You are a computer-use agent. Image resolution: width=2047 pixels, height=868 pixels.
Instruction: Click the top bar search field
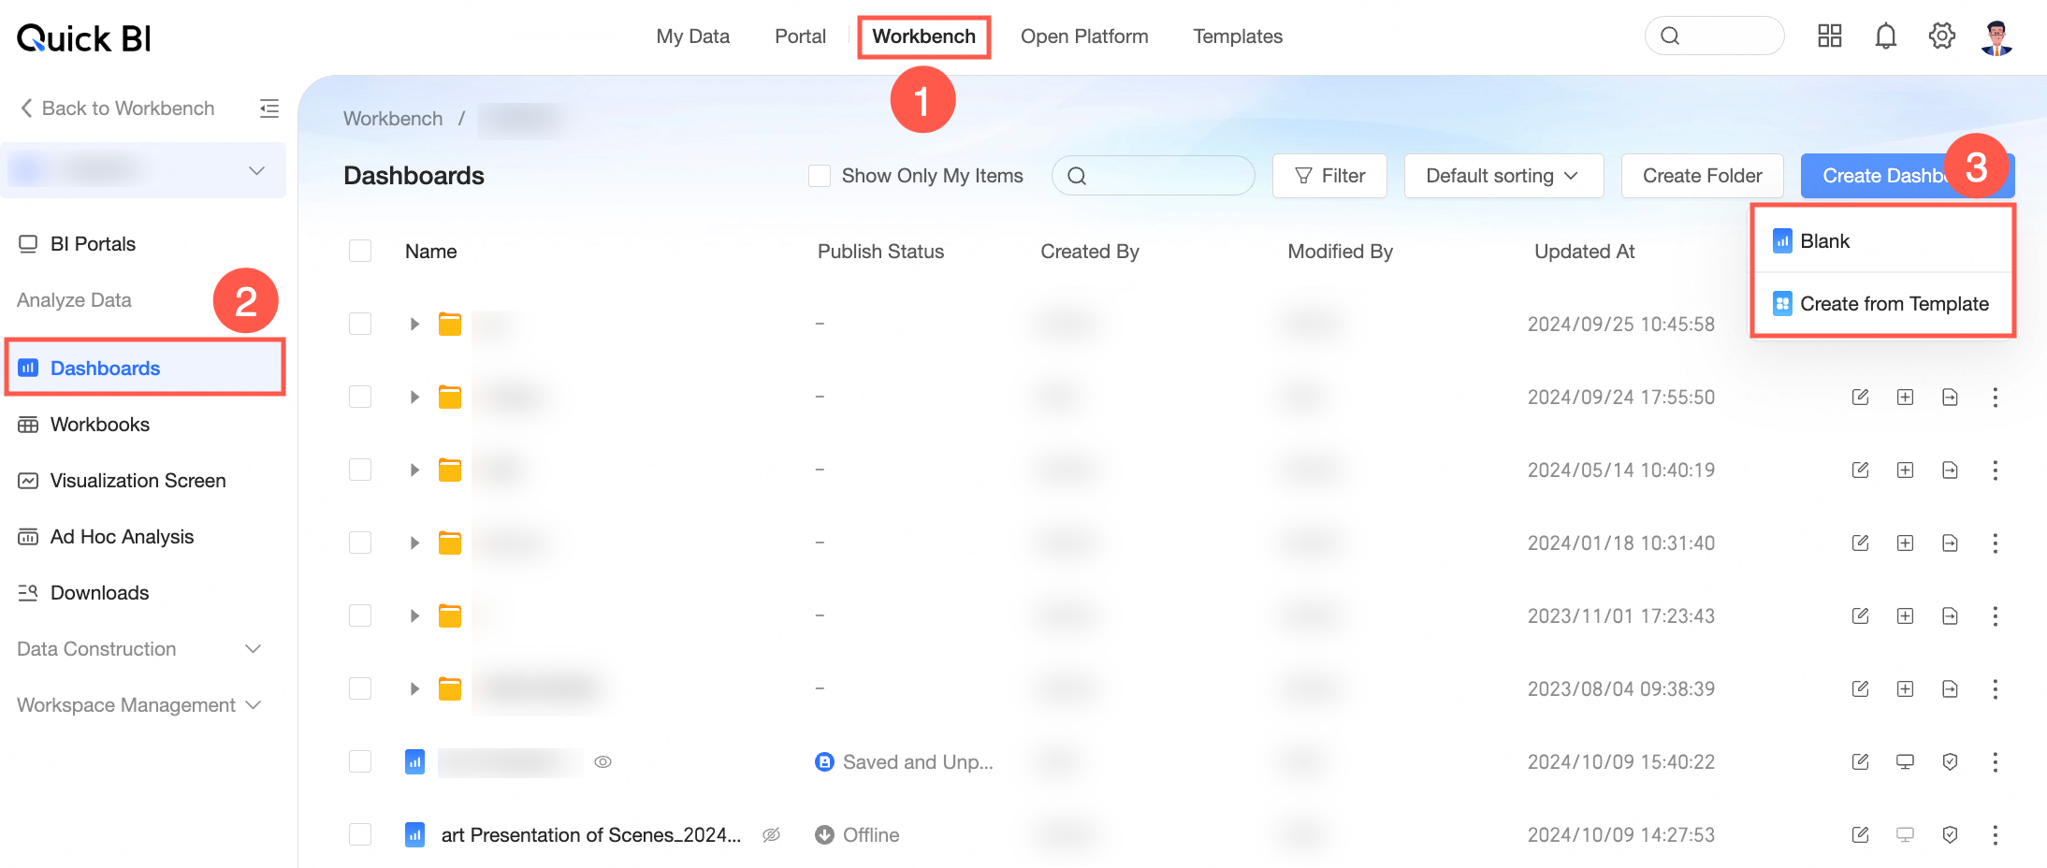(x=1714, y=36)
